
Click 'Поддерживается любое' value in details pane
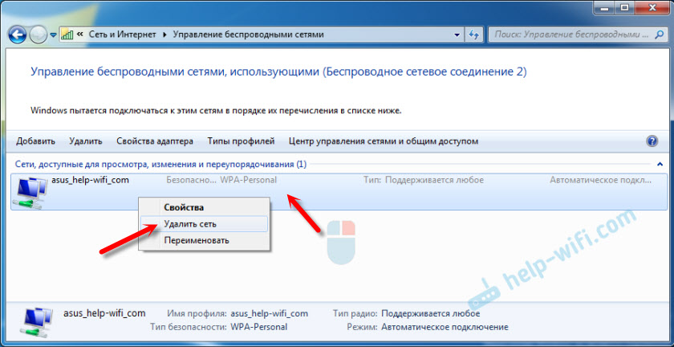[431, 313]
